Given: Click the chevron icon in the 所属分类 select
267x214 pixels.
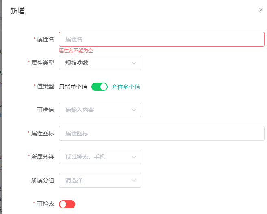Looking at the screenshot, I should (134, 157).
